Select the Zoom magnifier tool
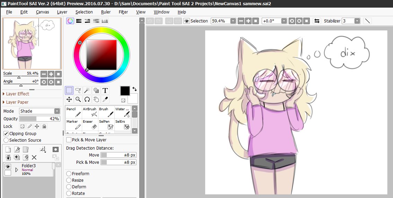 [78, 99]
